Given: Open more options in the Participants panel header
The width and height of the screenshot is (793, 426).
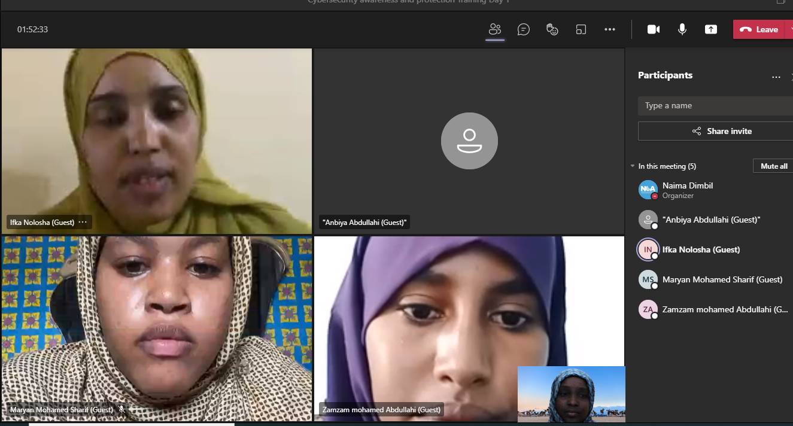Looking at the screenshot, I should pos(776,77).
